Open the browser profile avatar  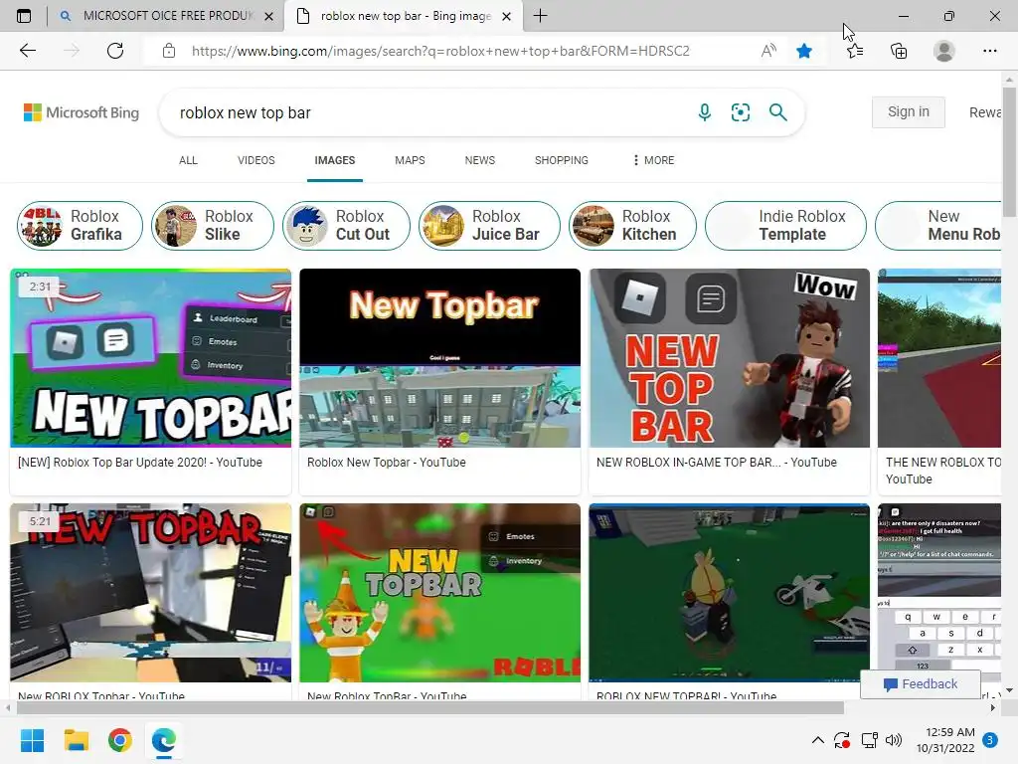pos(944,51)
